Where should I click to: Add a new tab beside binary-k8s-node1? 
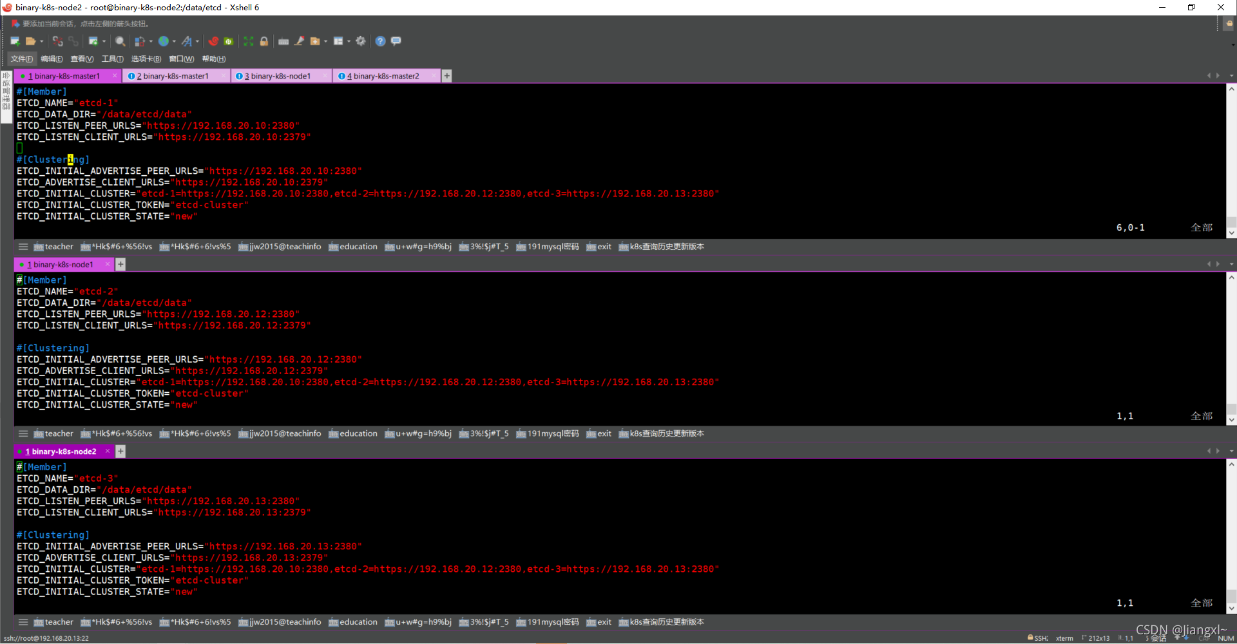coord(120,265)
